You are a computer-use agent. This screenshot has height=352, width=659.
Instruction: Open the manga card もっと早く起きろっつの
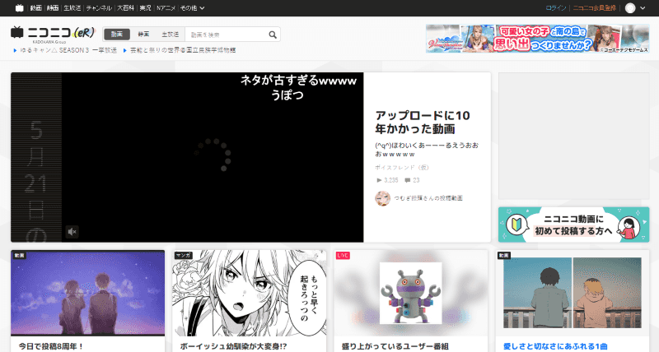[250, 293]
